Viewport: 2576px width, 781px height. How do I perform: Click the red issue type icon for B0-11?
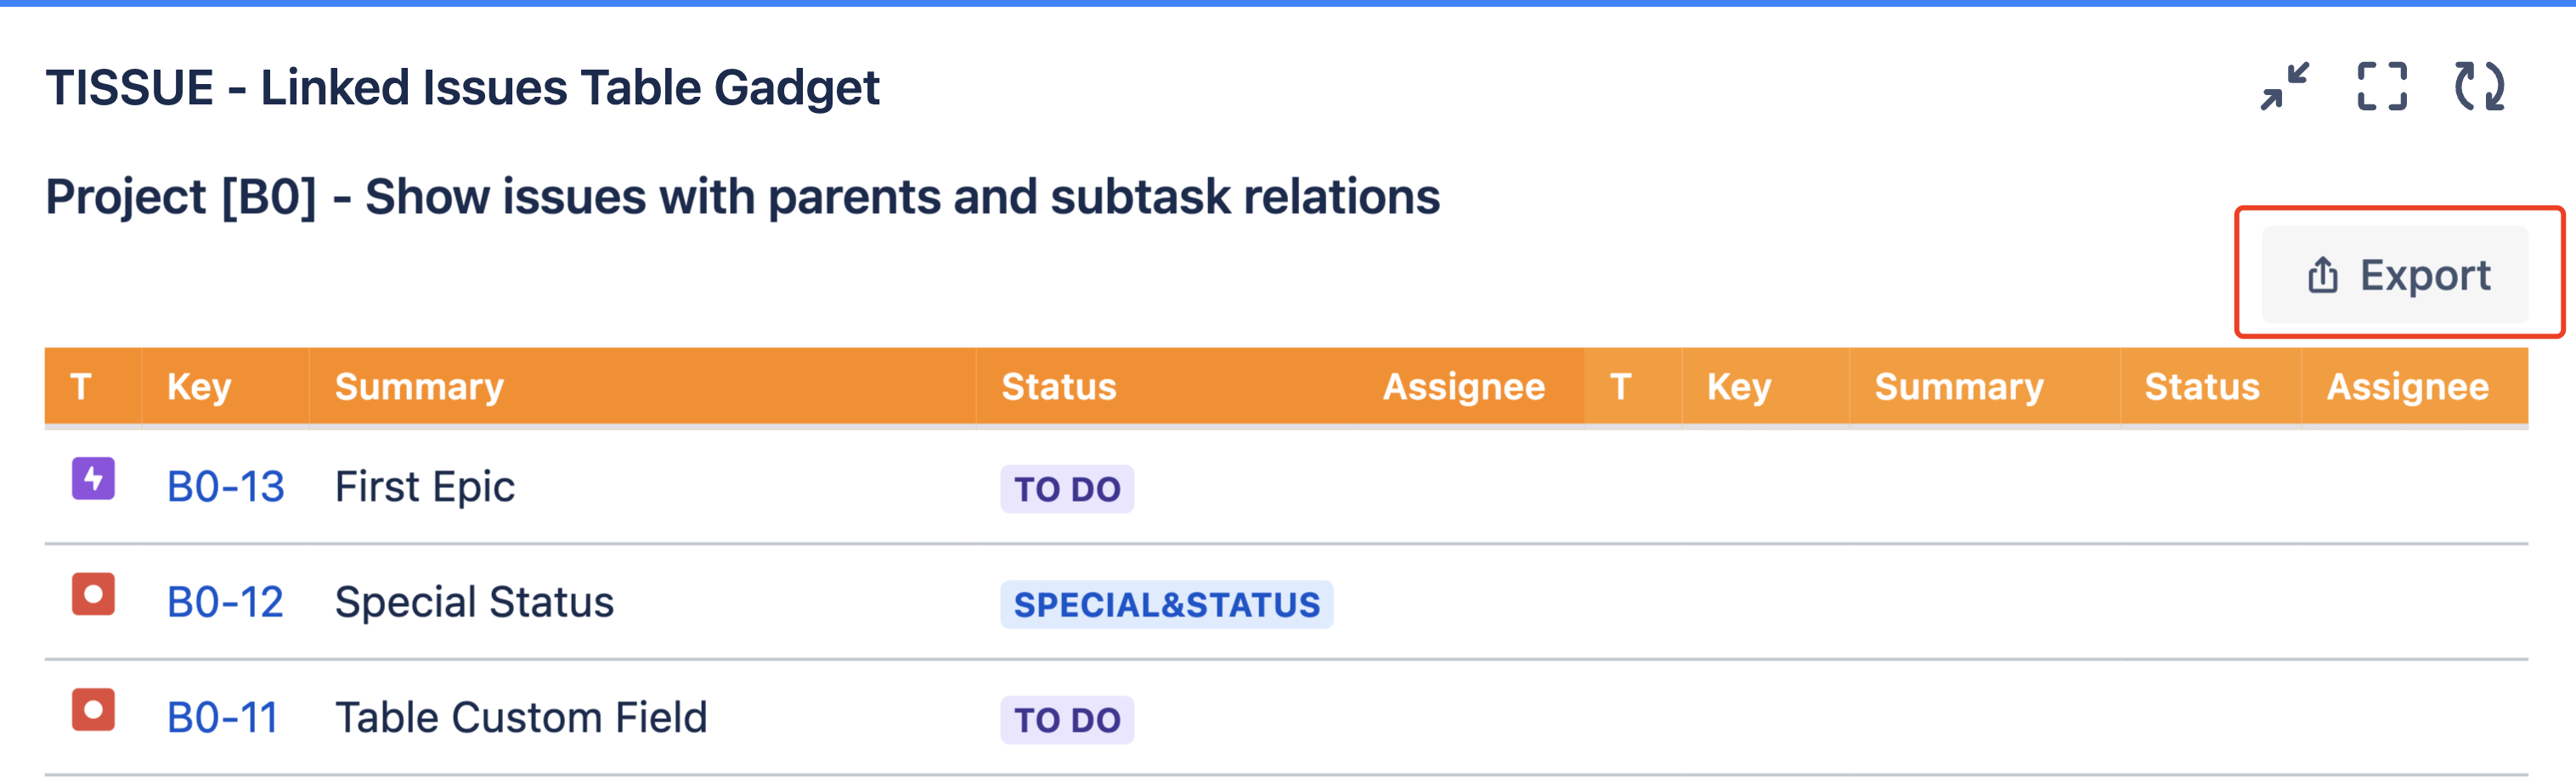coord(93,710)
